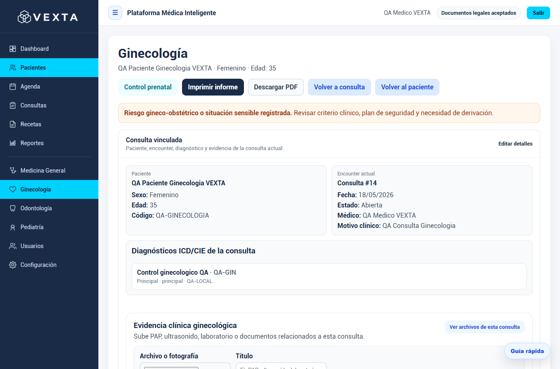Open Recetas from the sidebar

(49, 124)
